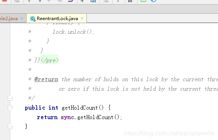Click the @return Javadoc tag
The height and width of the screenshot is (140, 218).
(46, 79)
